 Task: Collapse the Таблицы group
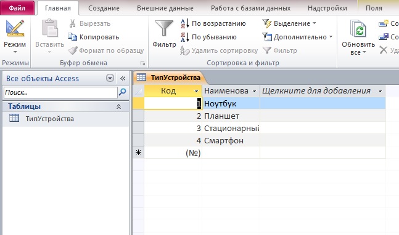118,106
